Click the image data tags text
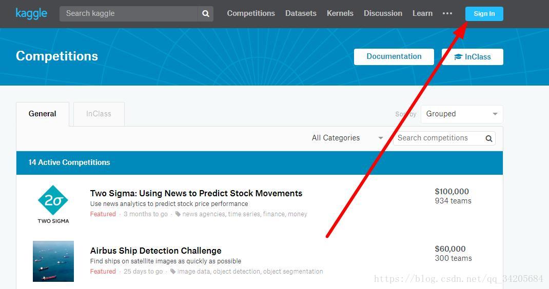The width and height of the screenshot is (549, 289). coord(250,272)
